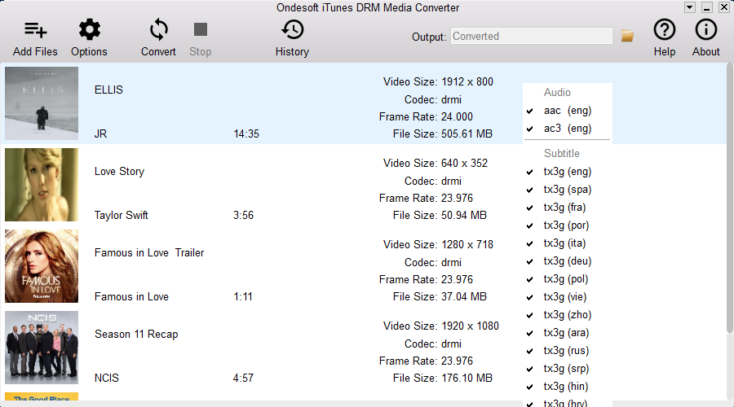Viewport: 734px width, 407px height.
Task: Select the Famous in Love Trailer title
Action: (x=149, y=252)
